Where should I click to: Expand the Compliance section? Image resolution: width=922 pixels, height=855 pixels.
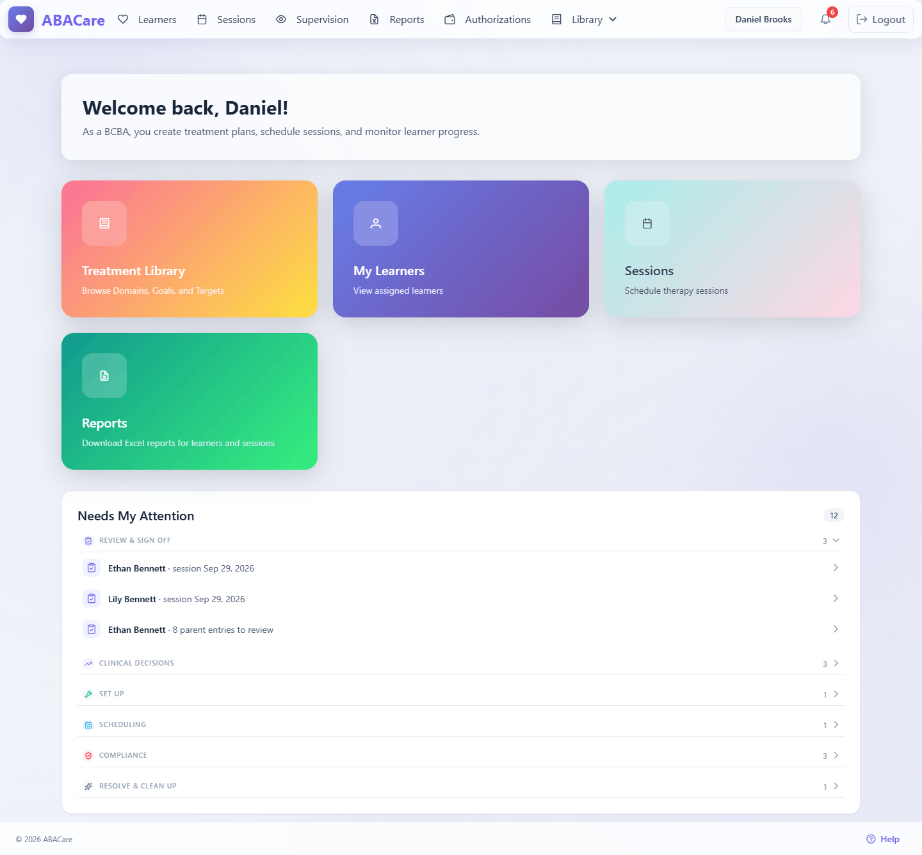point(461,755)
